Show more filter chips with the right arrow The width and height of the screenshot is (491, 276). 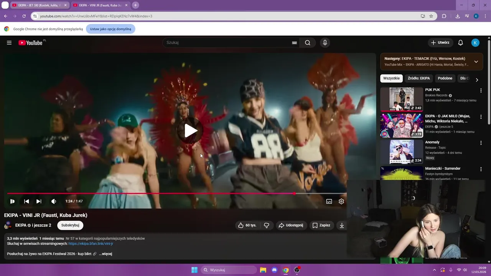(477, 80)
